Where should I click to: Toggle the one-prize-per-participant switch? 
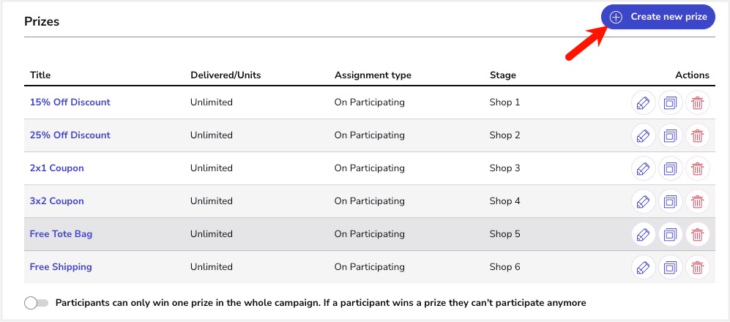pyautogui.click(x=36, y=303)
